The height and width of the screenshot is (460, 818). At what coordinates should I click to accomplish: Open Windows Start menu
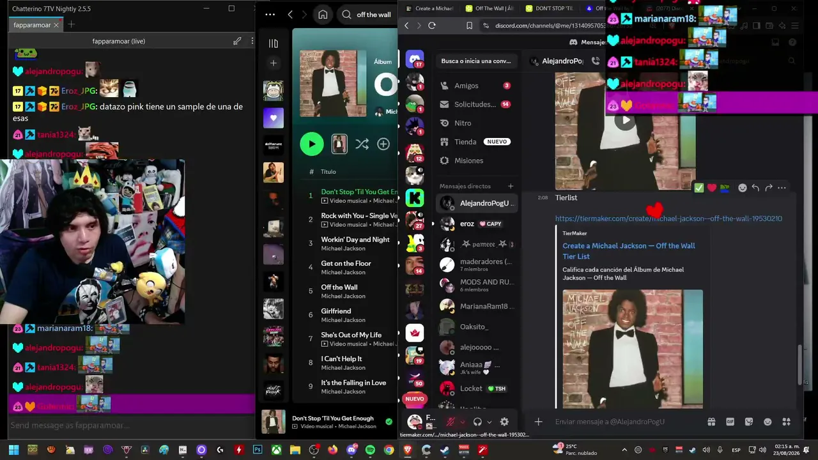(x=13, y=450)
